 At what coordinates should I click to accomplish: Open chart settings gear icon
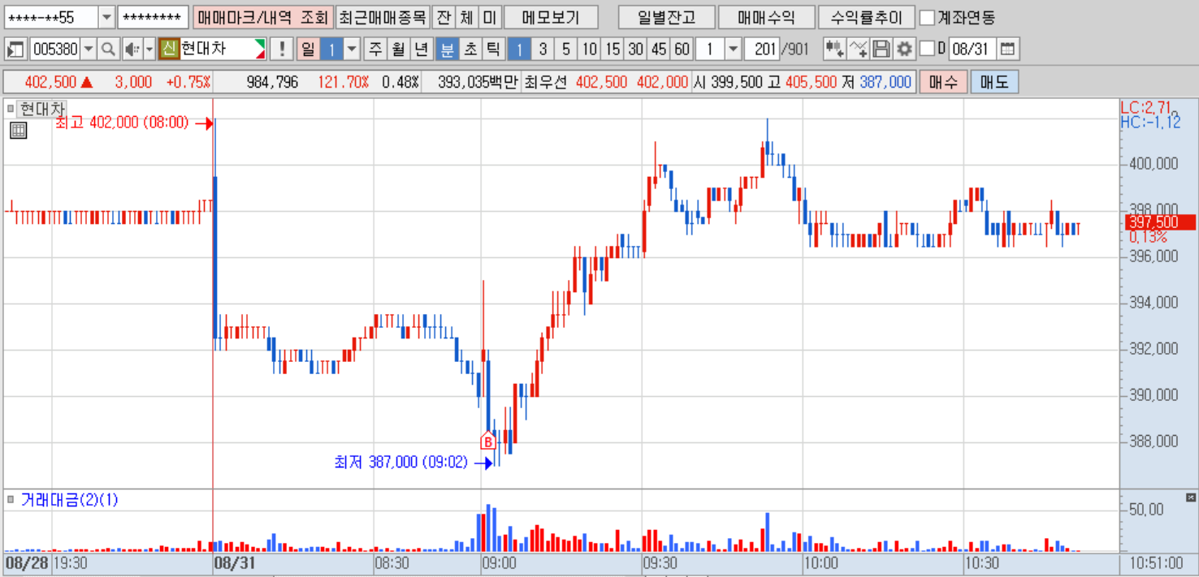tap(904, 50)
